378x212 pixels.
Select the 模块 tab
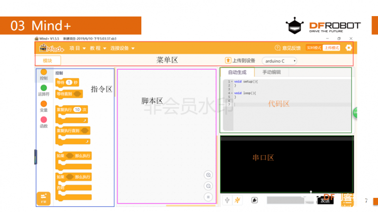48,60
